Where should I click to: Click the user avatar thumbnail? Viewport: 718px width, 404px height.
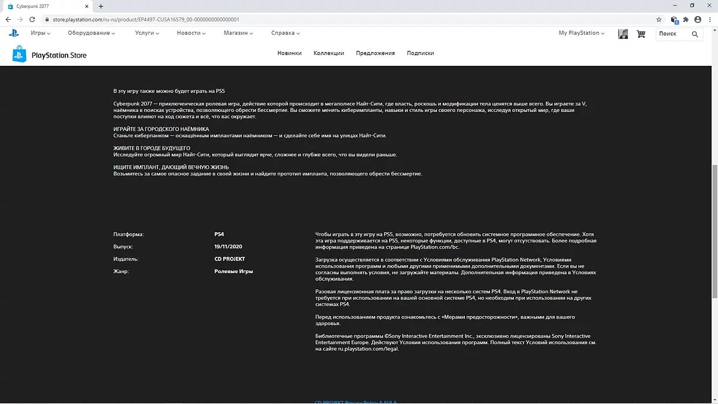point(623,34)
